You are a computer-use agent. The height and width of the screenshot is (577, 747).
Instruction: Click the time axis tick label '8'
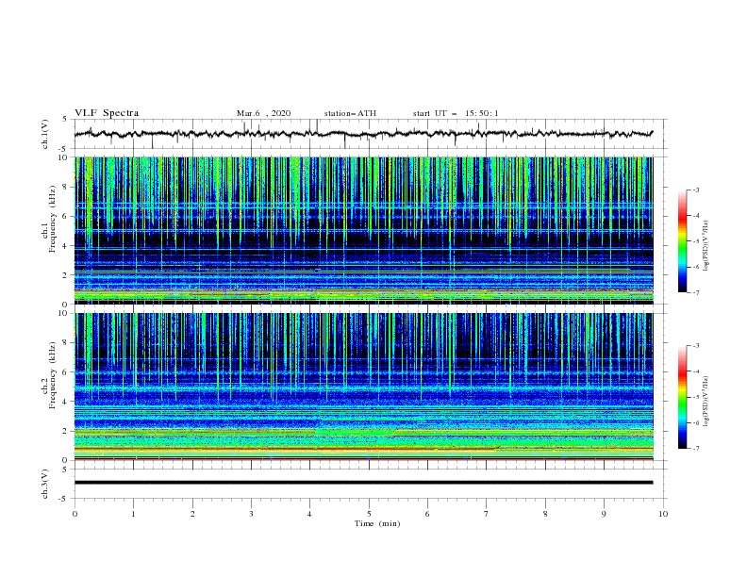(x=545, y=514)
